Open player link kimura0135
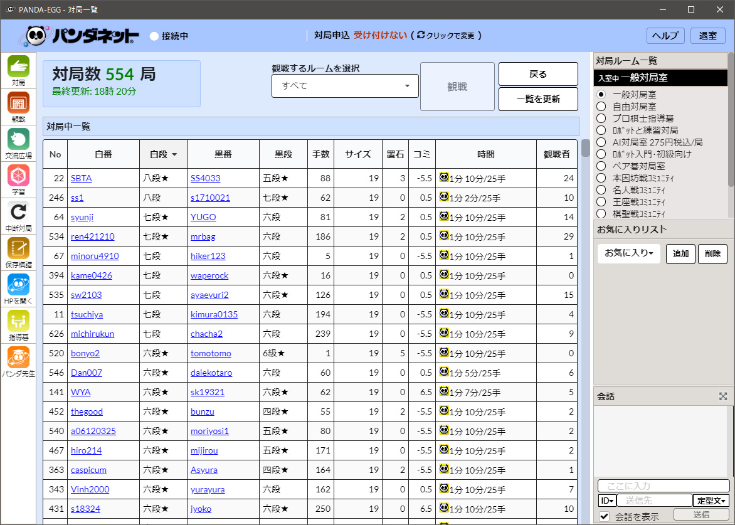735x525 pixels. (214, 314)
